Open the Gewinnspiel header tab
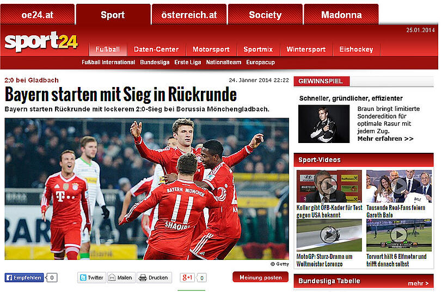The image size is (442, 292). click(x=321, y=82)
